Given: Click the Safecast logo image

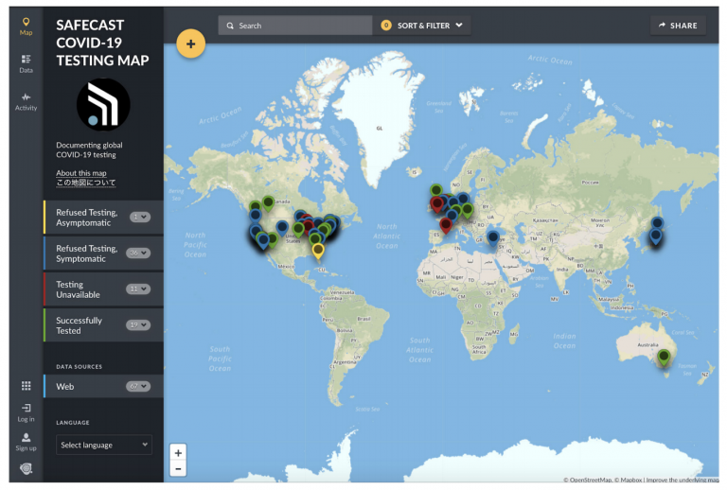Looking at the screenshot, I should click(103, 105).
